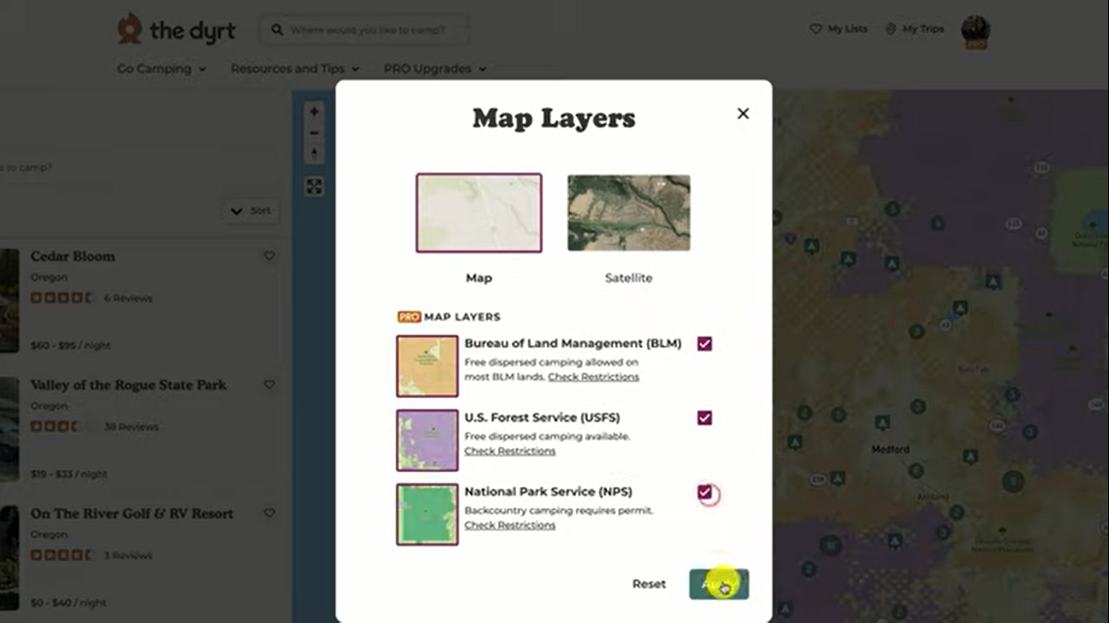This screenshot has height=623, width=1109.
Task: Favorite Valley of the Rogue State Park
Action: pyautogui.click(x=270, y=385)
